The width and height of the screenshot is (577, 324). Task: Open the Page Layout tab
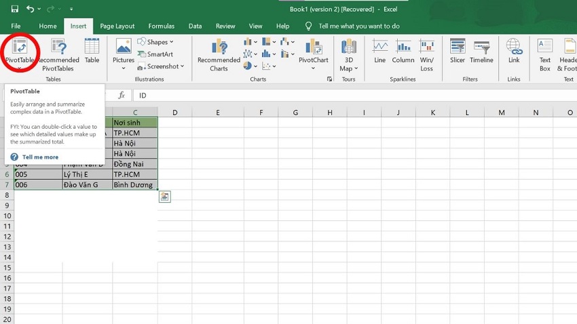point(117,26)
